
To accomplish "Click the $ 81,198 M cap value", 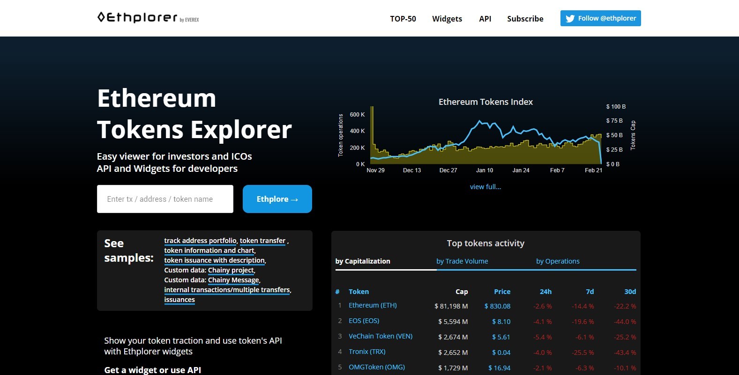I will click(451, 306).
